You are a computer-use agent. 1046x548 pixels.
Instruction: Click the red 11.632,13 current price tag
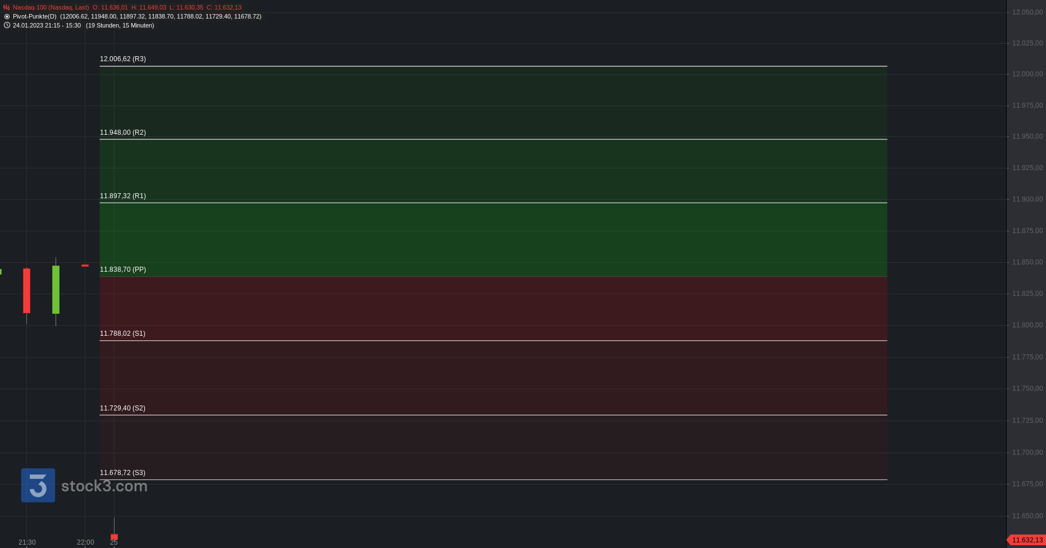pos(1026,540)
